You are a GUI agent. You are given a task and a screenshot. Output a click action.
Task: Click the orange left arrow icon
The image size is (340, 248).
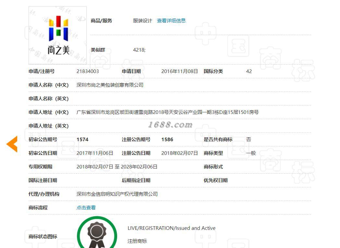click(12, 144)
